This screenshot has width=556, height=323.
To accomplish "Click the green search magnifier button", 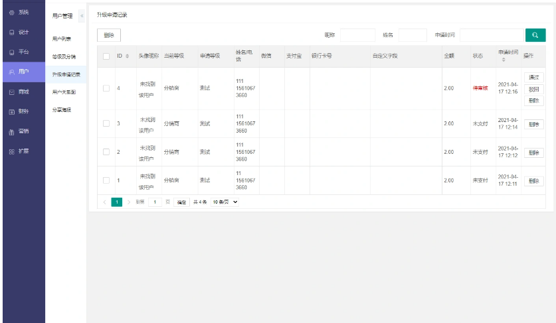I will (x=535, y=35).
